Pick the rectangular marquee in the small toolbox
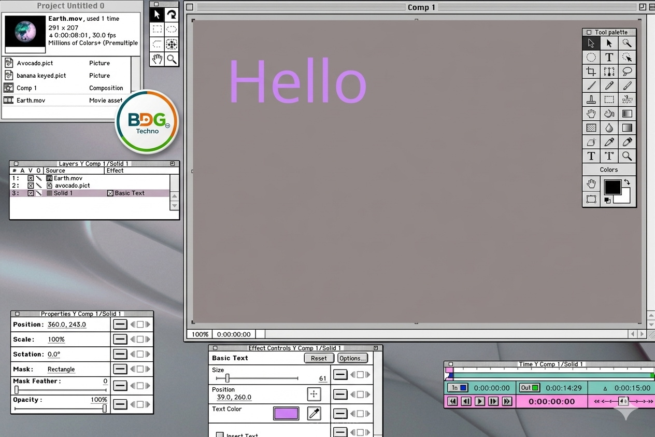The width and height of the screenshot is (655, 437). point(157,29)
